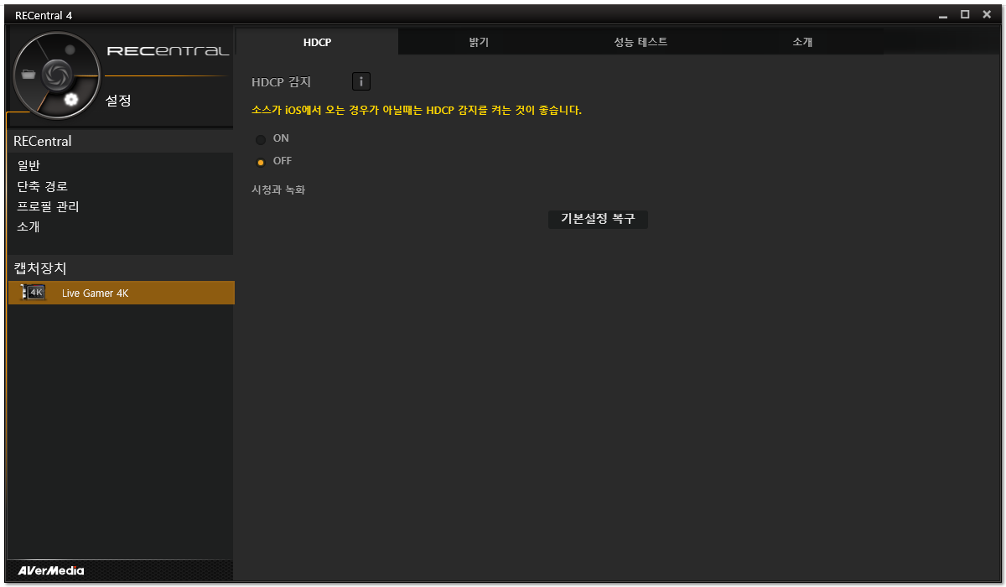
Task: Click the center aperture button of the dial
Action: (56, 74)
